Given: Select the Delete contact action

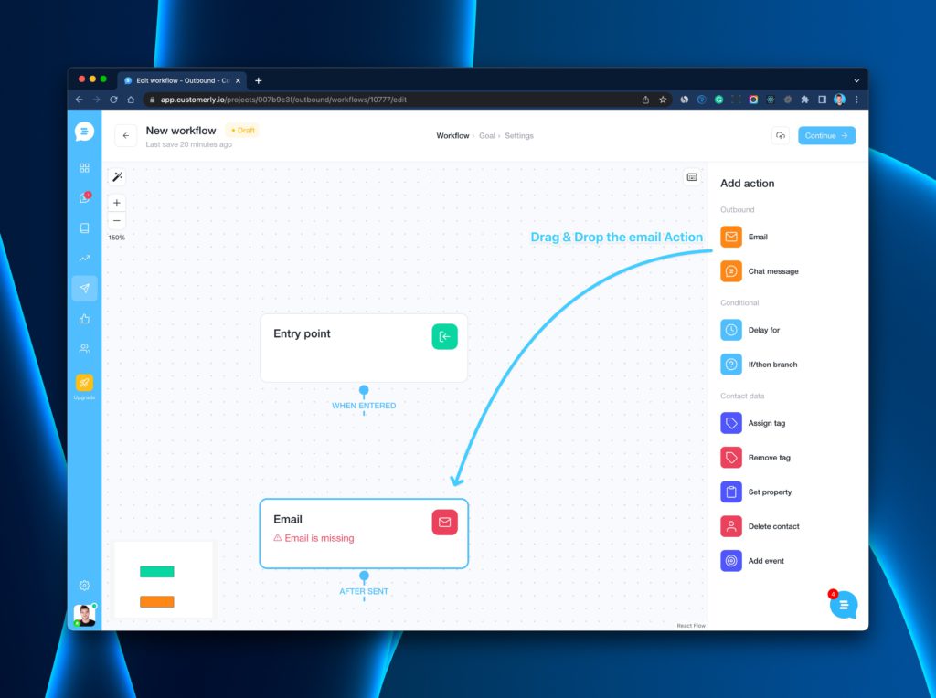Looking at the screenshot, I should (760, 526).
